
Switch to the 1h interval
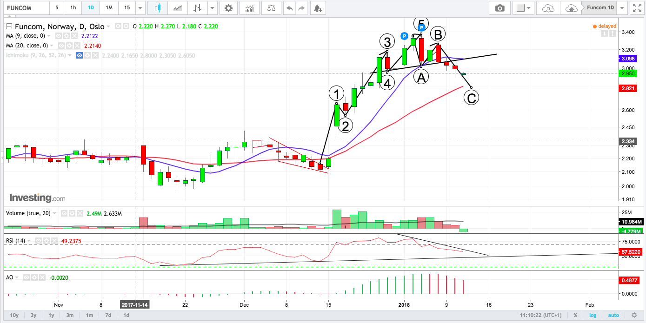(73, 8)
